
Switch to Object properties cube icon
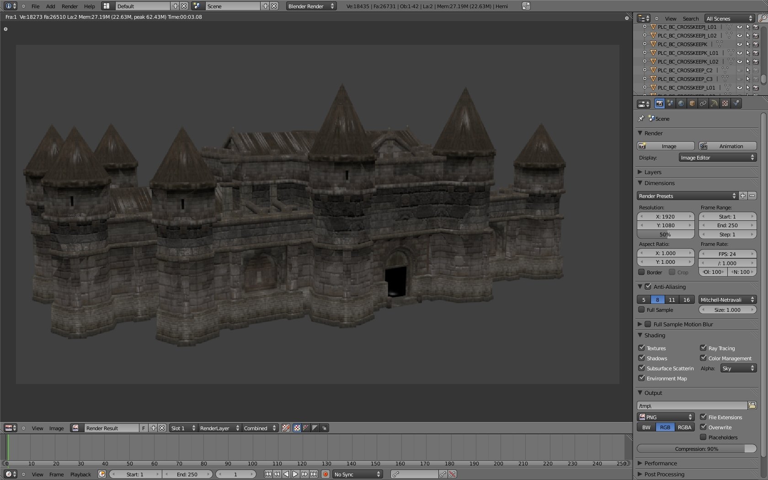coord(692,104)
